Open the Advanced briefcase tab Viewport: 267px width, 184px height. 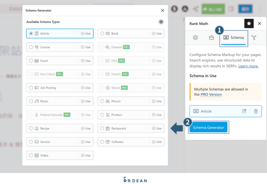[211, 37]
